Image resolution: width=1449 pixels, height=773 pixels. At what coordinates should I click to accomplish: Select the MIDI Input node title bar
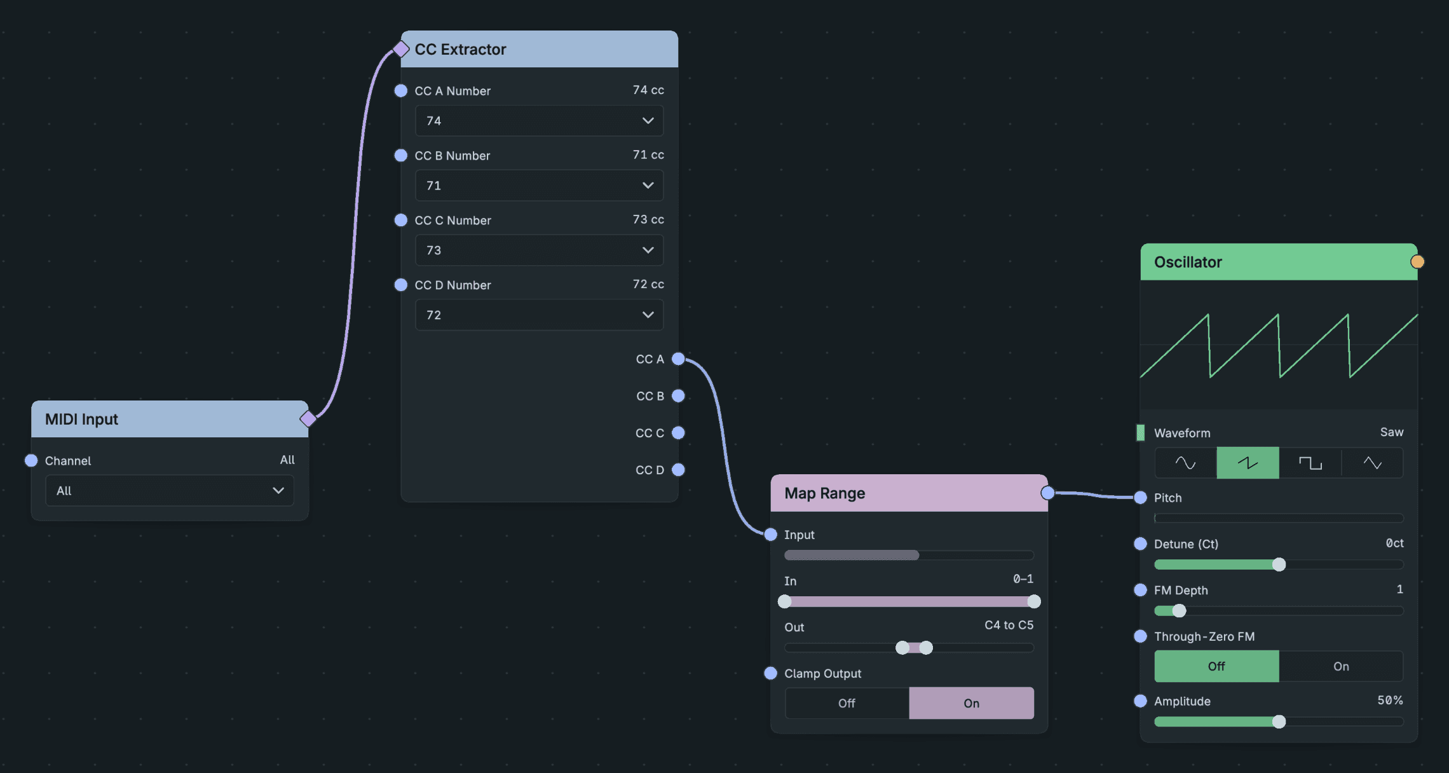tap(170, 419)
